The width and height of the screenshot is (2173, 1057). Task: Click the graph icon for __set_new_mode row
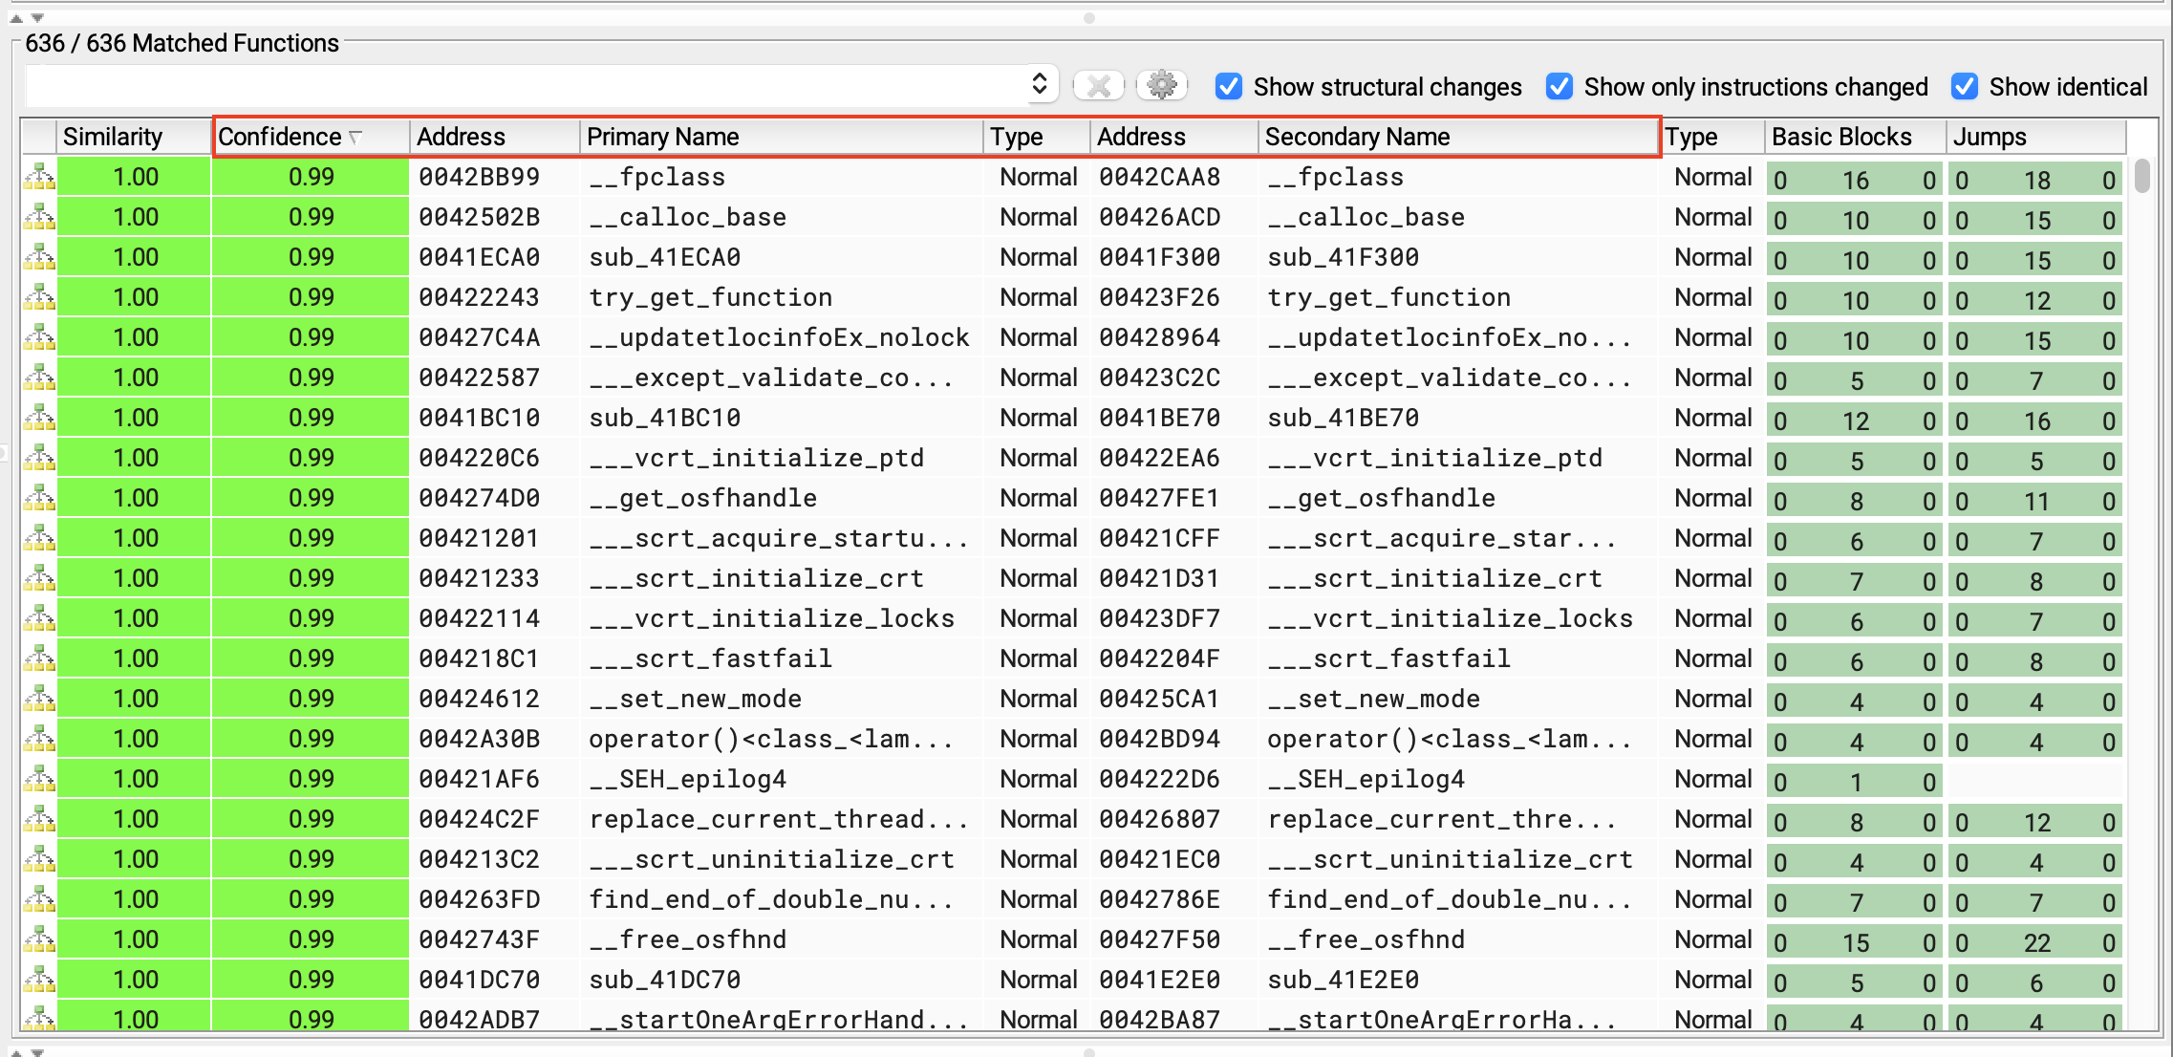(x=39, y=699)
